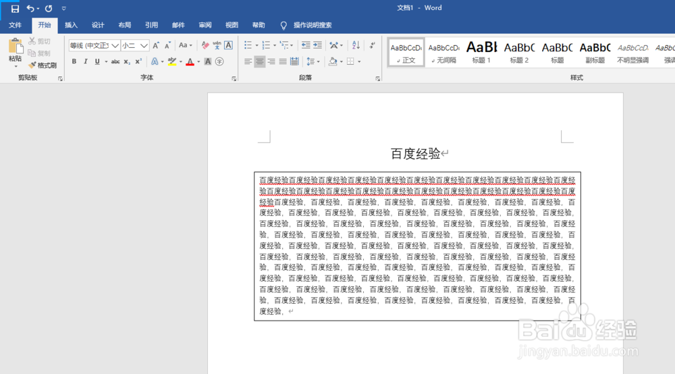The width and height of the screenshot is (675, 374).
Task: Open the Quick Access Toolbar customize arrow
Action: click(63, 9)
